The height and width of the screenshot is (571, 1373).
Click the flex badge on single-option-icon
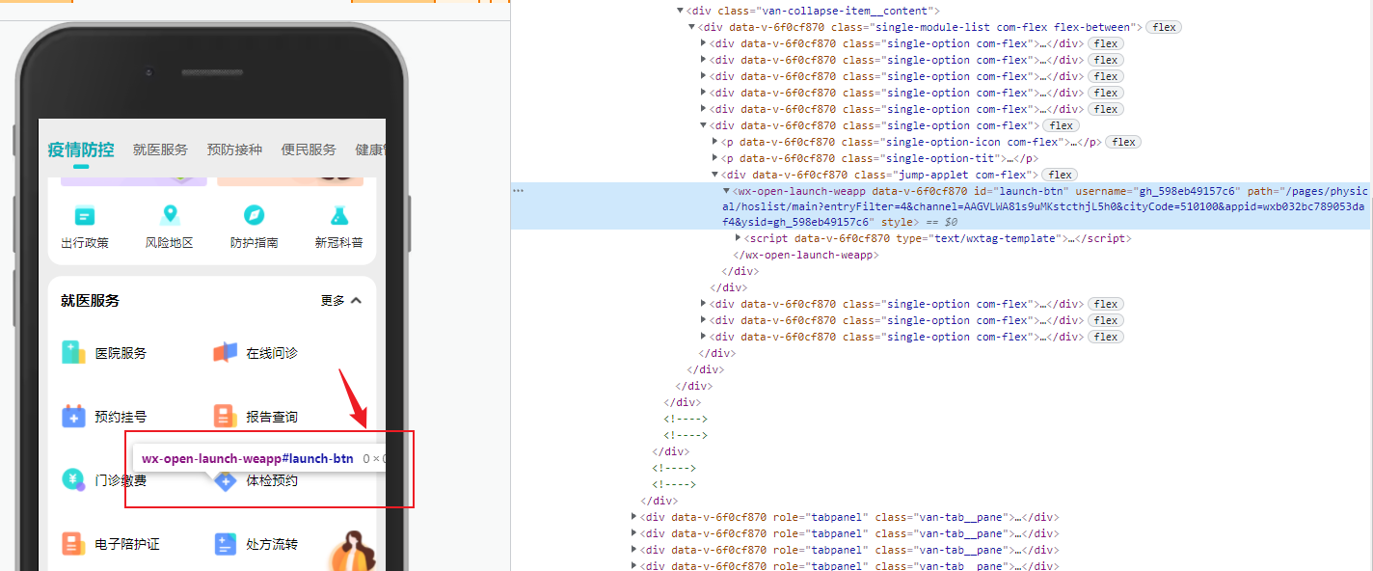[x=1123, y=142]
